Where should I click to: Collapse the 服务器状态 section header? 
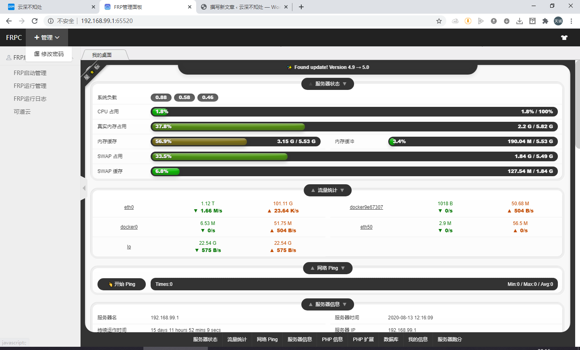tap(327, 84)
